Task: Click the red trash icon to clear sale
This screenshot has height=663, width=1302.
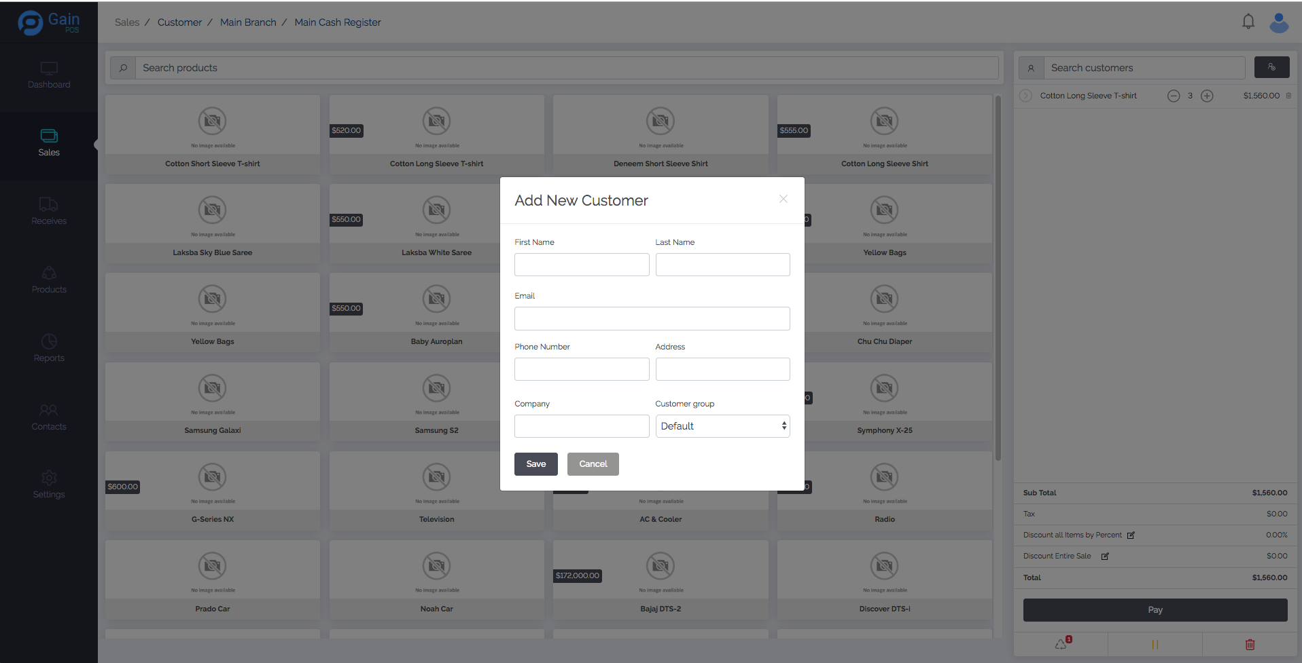Action: point(1250,644)
